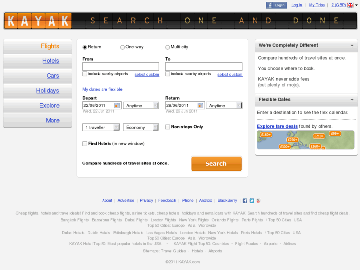
Task: Enable the Non-stops Only checkbox
Action: tap(168, 127)
